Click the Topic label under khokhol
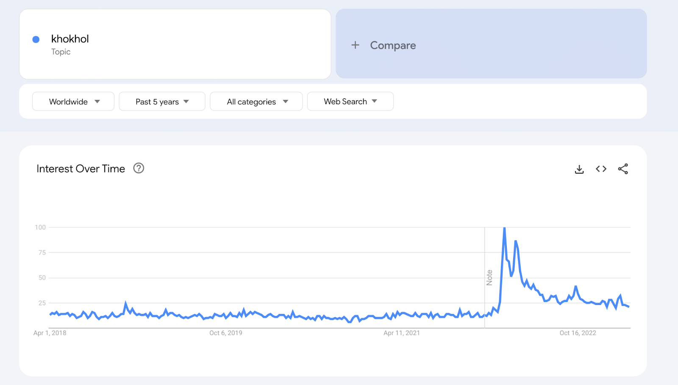The height and width of the screenshot is (385, 678). [x=61, y=52]
